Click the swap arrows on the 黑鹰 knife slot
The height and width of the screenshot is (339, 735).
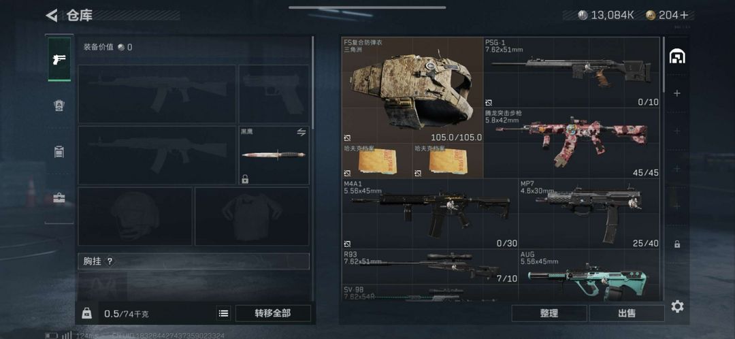pos(301,132)
